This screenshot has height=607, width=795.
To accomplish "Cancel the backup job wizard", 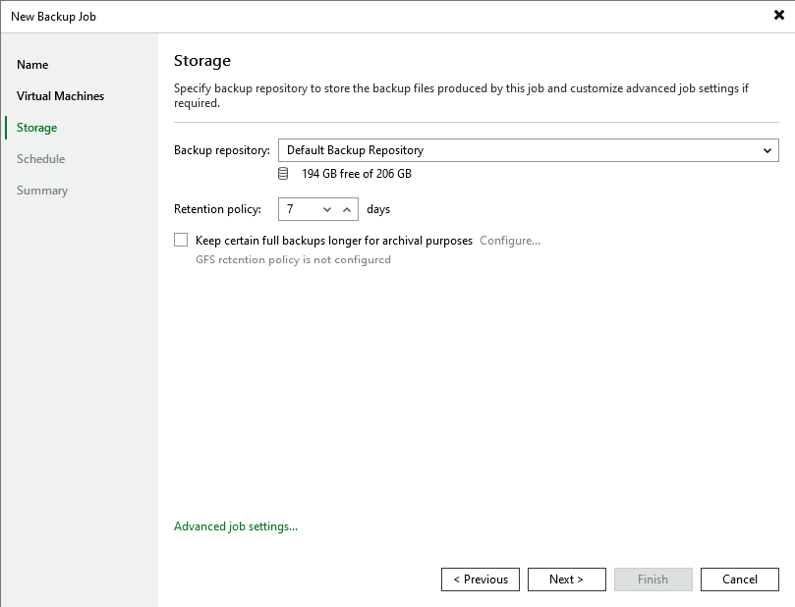I will 740,579.
